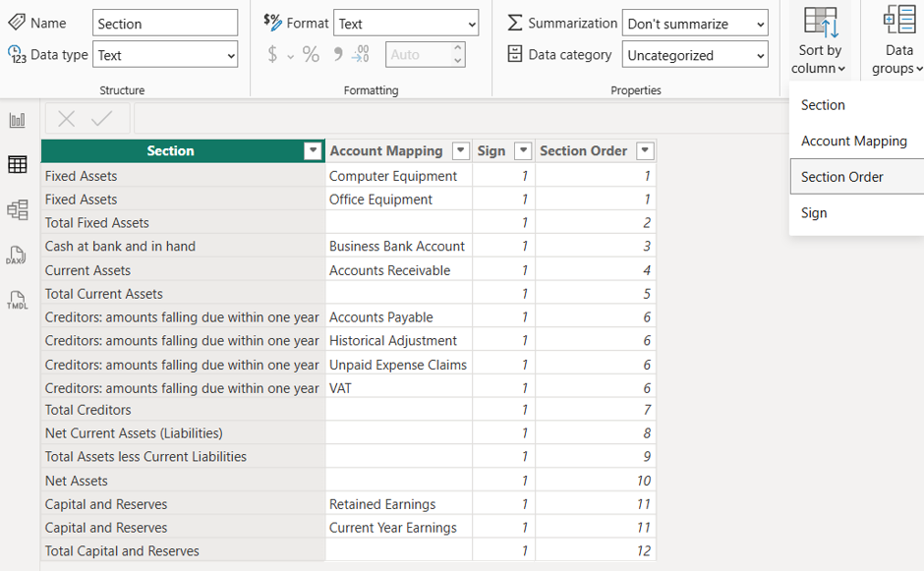Click the Total Creditors cell
924x571 pixels.
click(183, 410)
